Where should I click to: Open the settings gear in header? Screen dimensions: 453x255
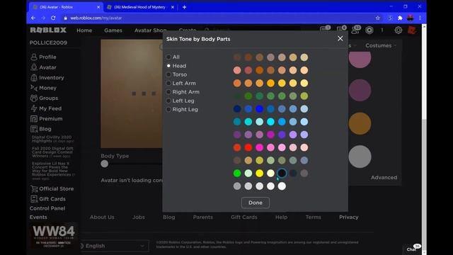point(398,30)
